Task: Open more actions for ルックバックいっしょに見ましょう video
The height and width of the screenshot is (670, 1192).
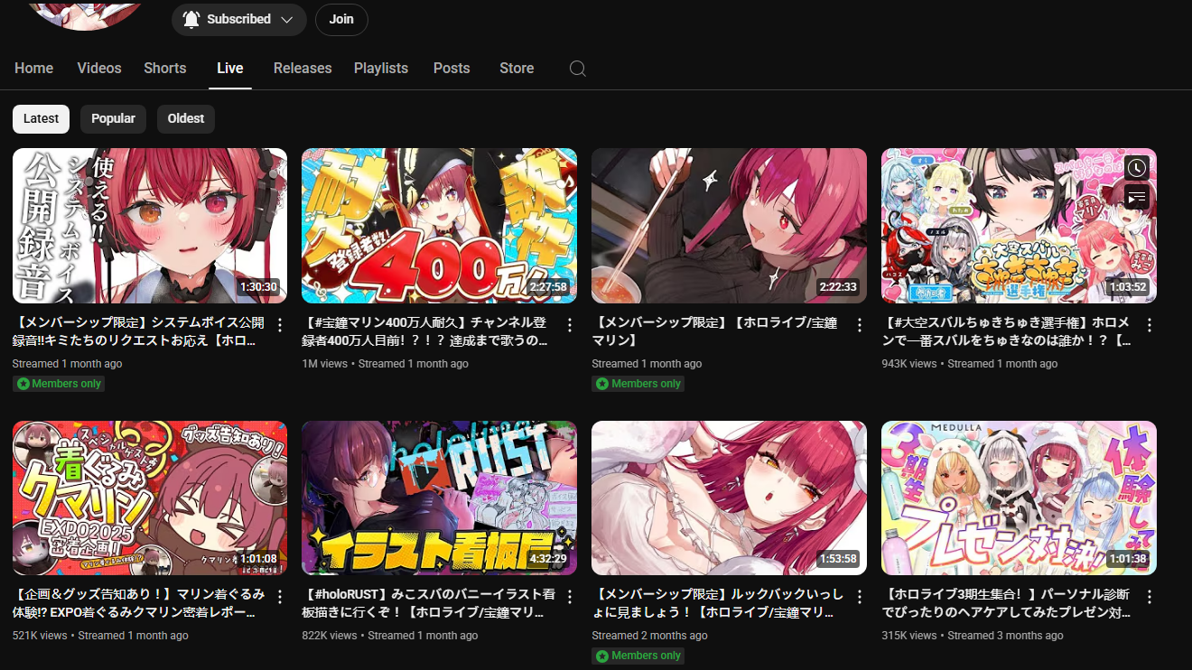Action: pyautogui.click(x=860, y=597)
